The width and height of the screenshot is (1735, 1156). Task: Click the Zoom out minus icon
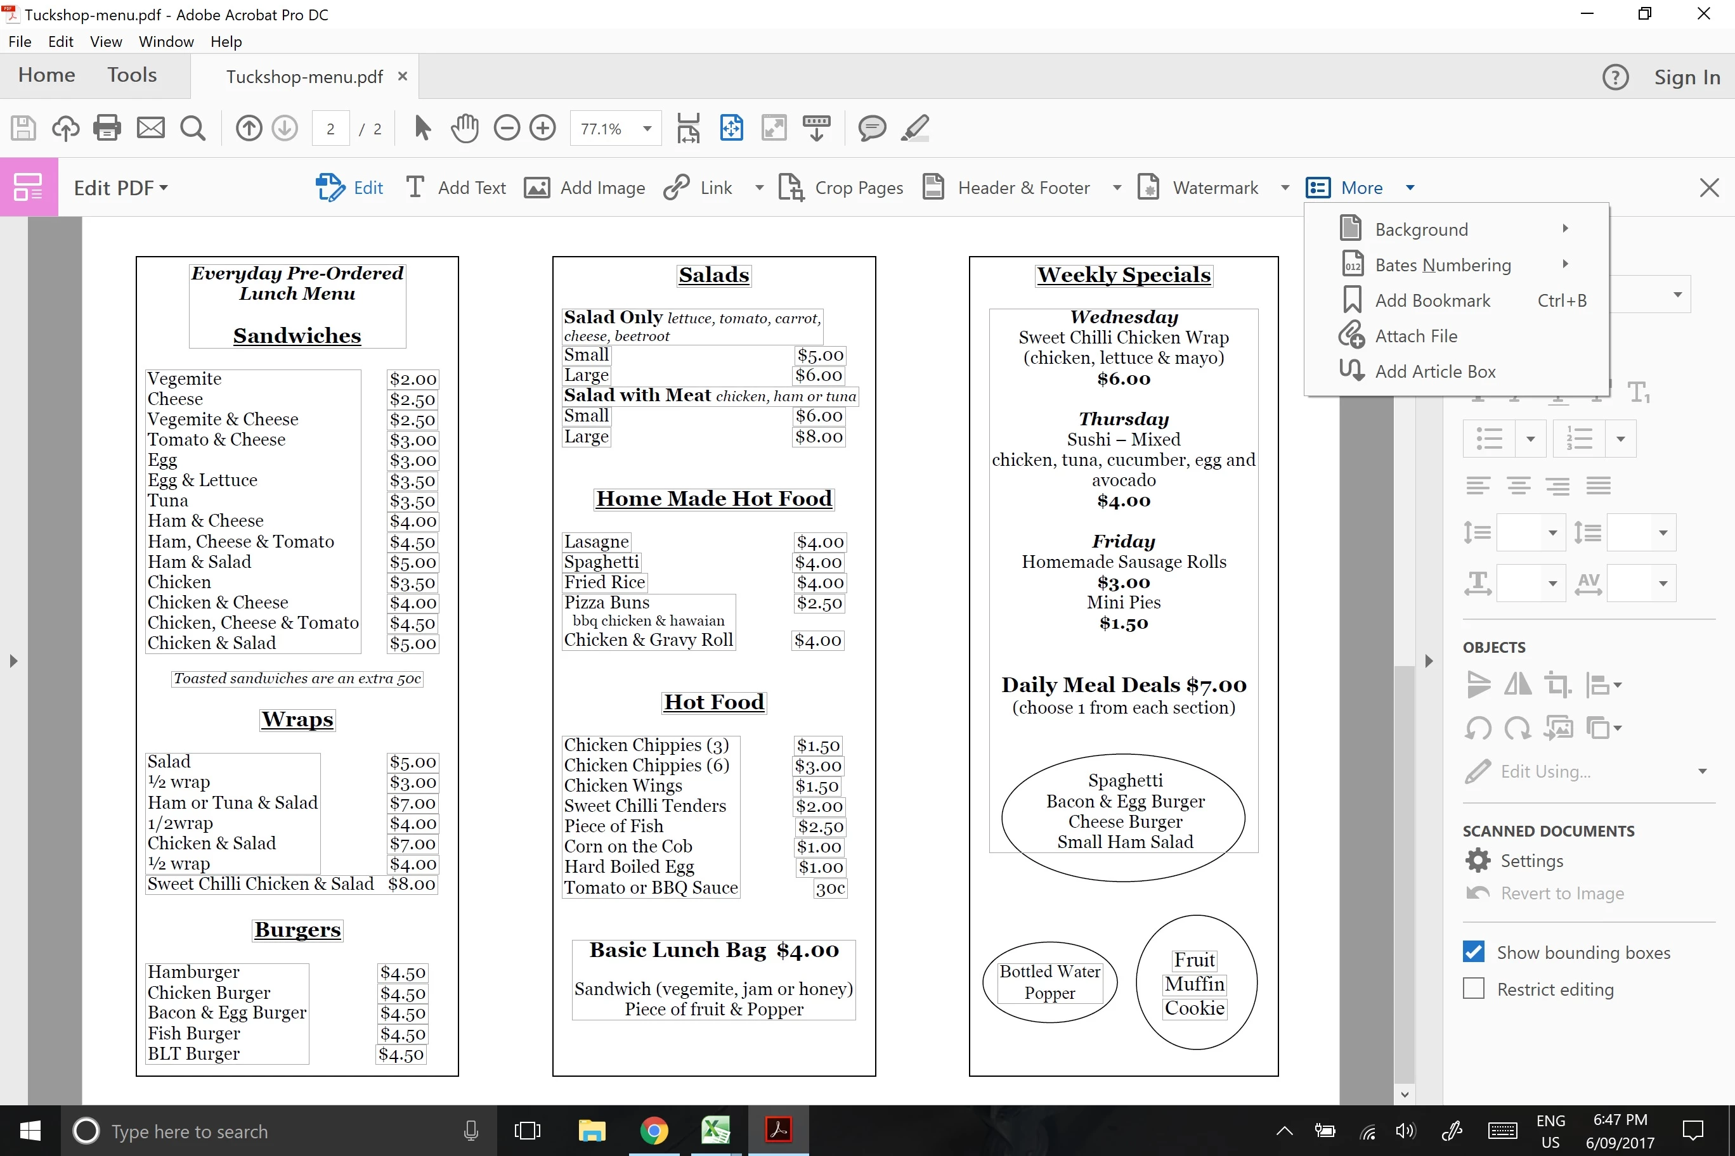point(507,128)
